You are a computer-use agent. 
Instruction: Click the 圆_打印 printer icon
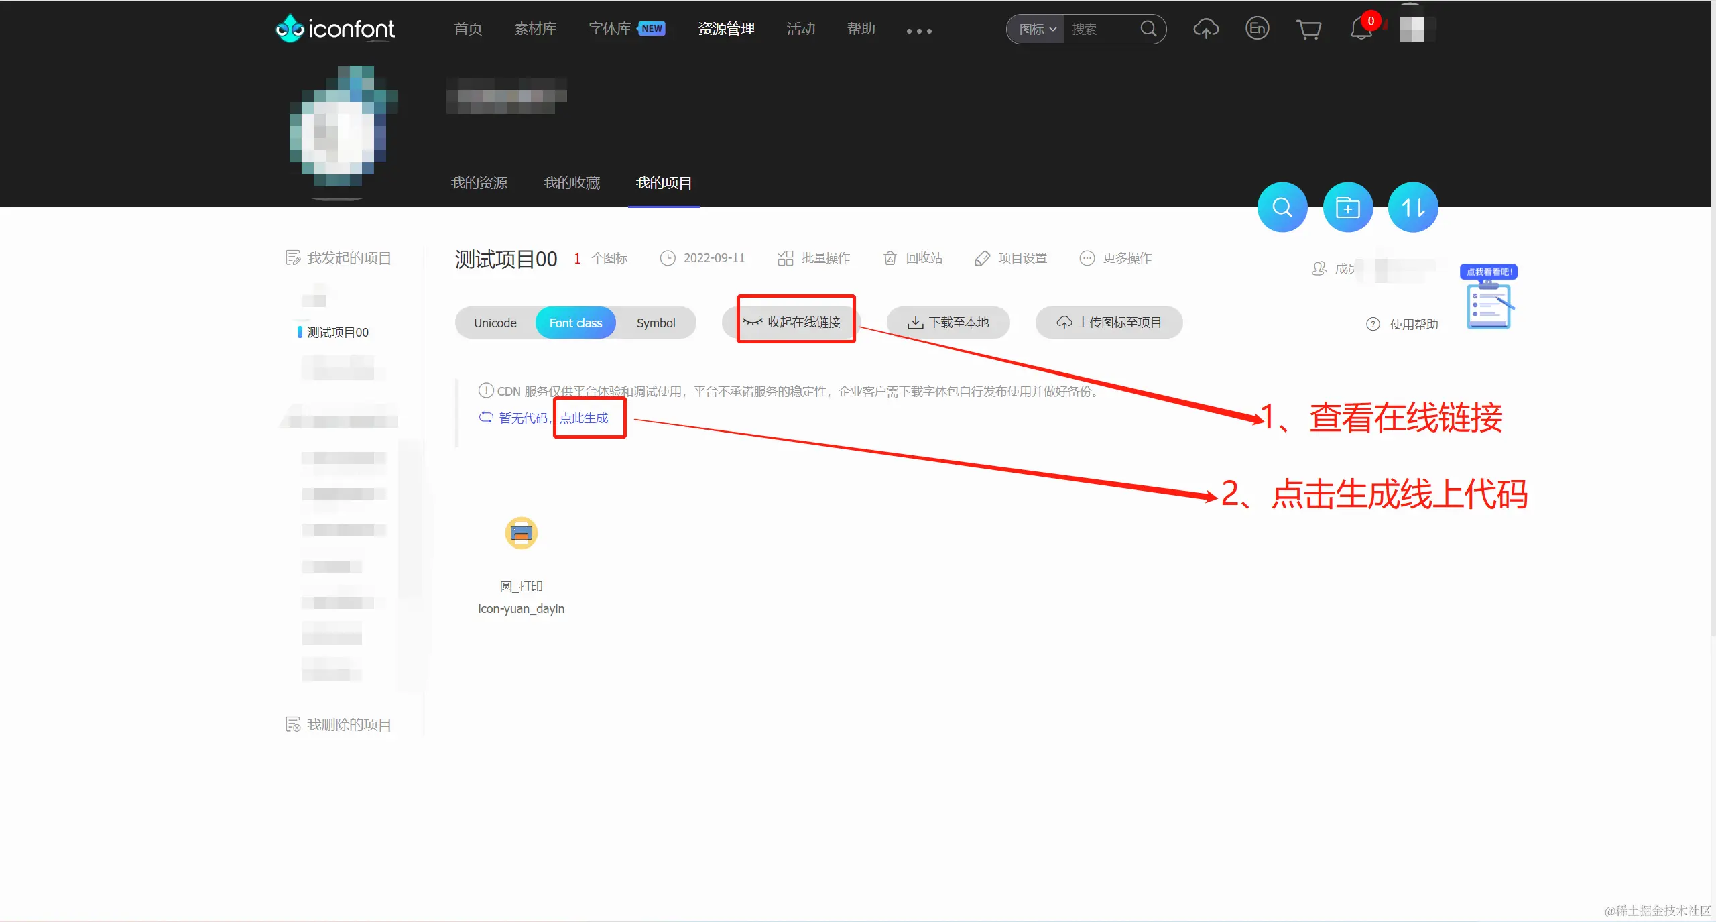(521, 533)
